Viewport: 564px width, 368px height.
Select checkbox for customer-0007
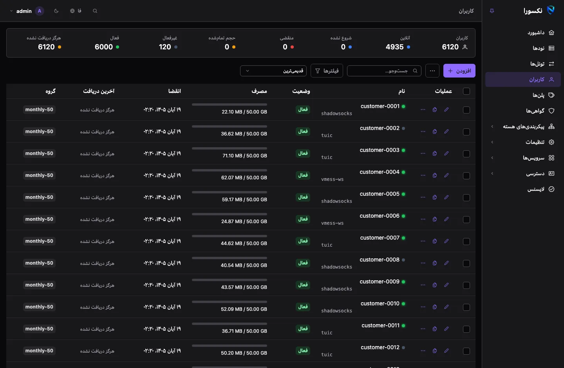click(x=466, y=242)
